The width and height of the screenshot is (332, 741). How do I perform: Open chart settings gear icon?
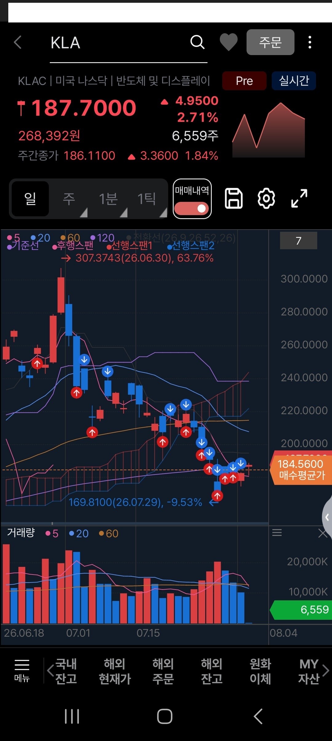point(266,198)
